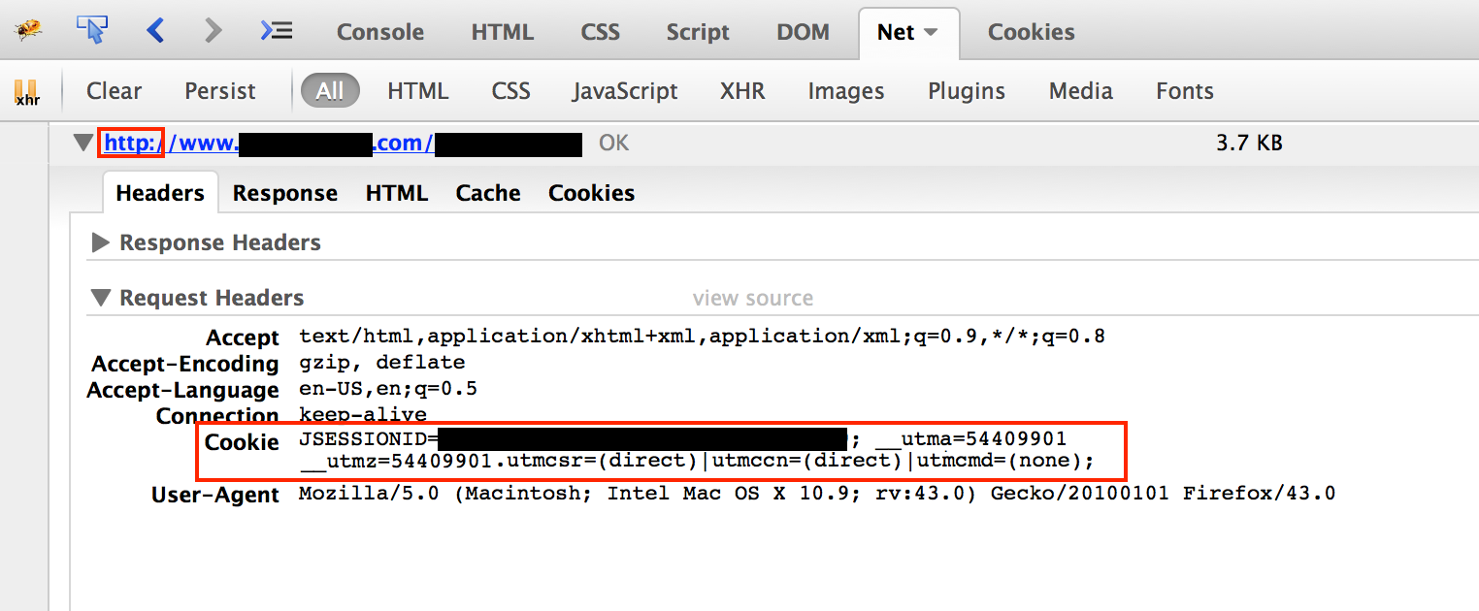
Task: Click the view source link
Action: click(x=753, y=297)
